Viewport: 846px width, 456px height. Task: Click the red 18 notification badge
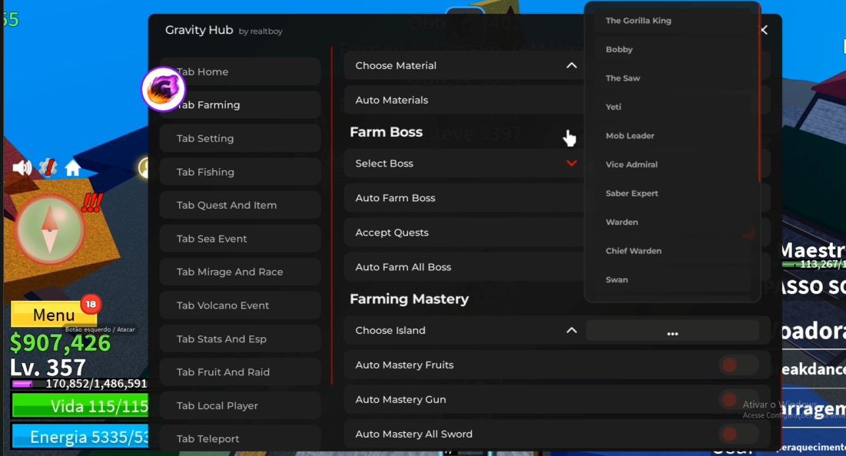91,304
